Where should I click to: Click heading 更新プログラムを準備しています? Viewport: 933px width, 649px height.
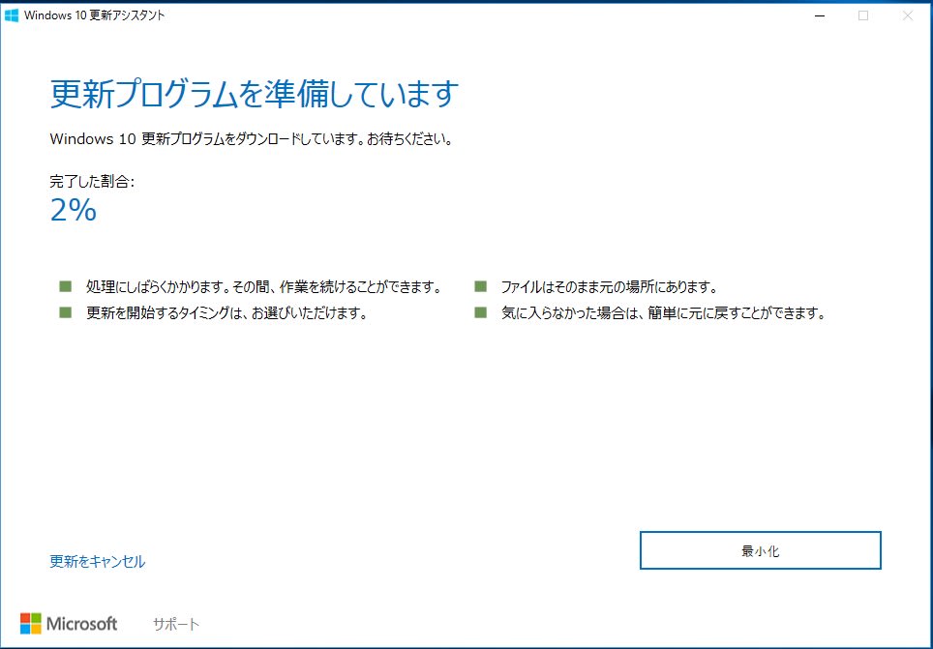coord(255,94)
